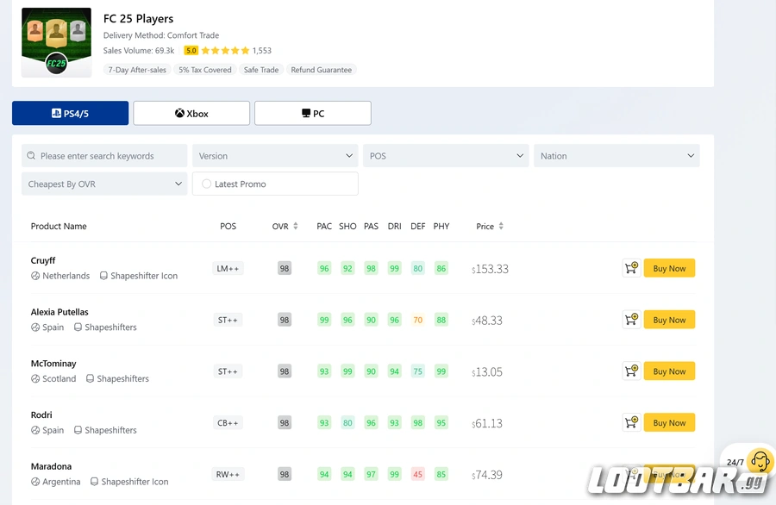The width and height of the screenshot is (776, 505).
Task: Switch to the Xbox platform tab
Action: (191, 114)
